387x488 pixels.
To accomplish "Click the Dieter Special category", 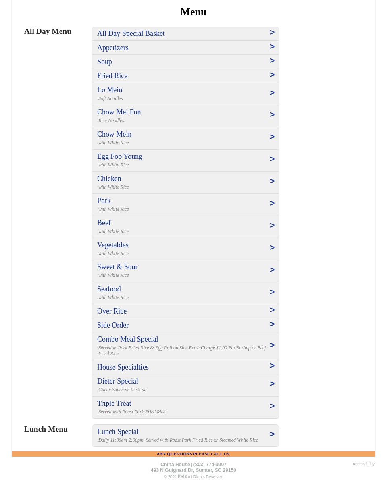I will (117, 381).
